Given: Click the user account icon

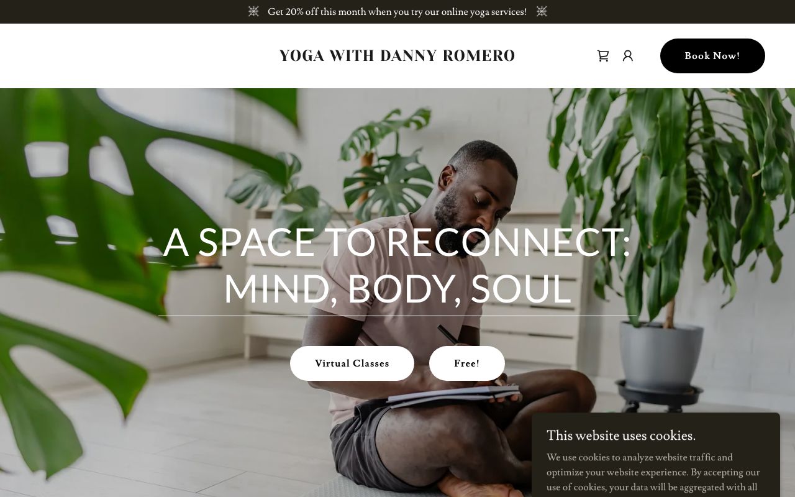Looking at the screenshot, I should point(628,56).
